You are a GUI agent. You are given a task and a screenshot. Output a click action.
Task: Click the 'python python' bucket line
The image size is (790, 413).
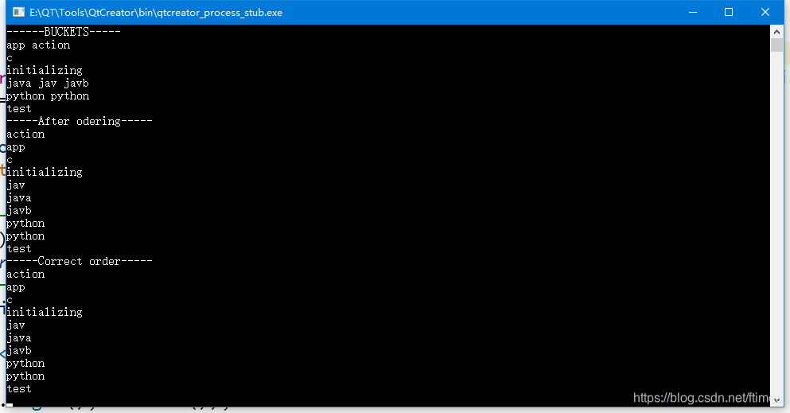(x=48, y=96)
